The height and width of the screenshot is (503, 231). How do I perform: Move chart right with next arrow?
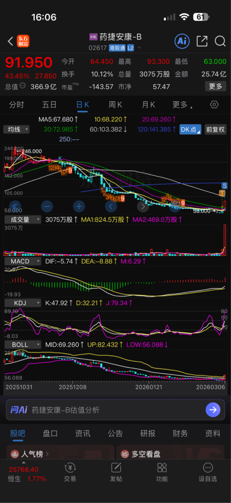[x=143, y=206]
